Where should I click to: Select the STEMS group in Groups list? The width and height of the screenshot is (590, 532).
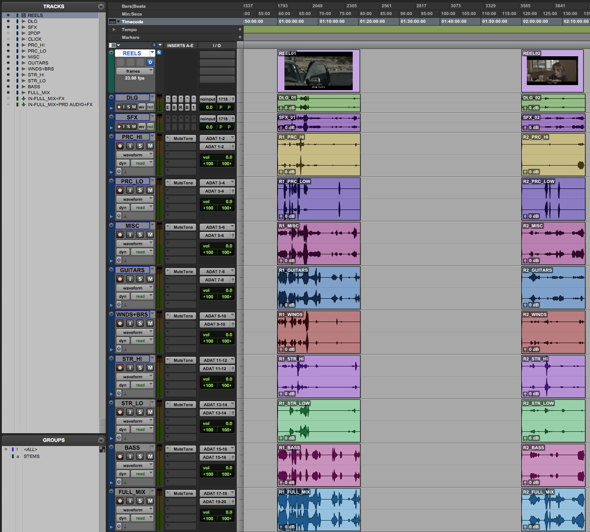coord(32,457)
